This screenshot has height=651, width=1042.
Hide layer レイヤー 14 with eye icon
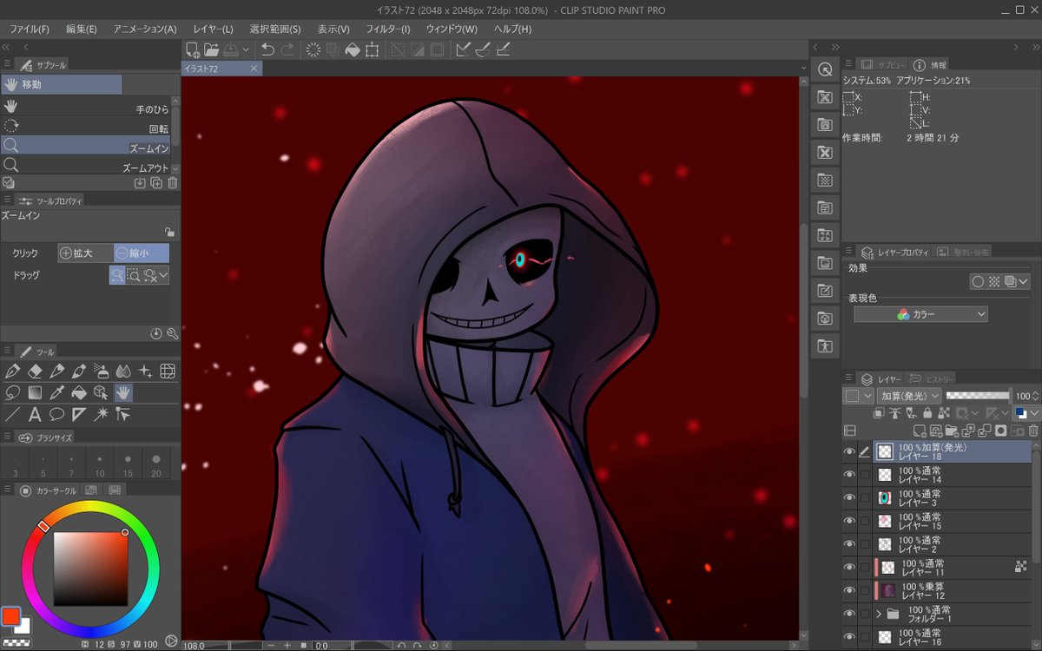pyautogui.click(x=849, y=475)
